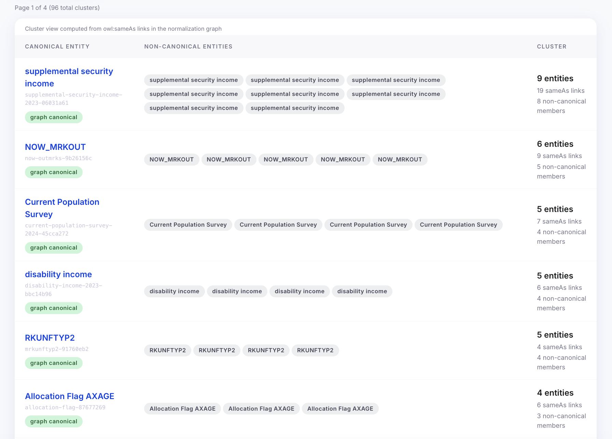Select the middle Allocation Flag AXAGE chip
Screen dimensions: 612x439
(x=261, y=408)
